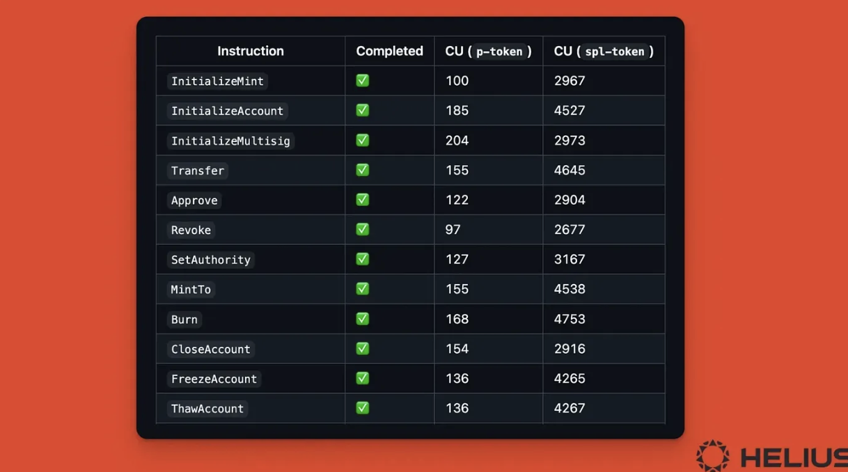This screenshot has width=848, height=472.
Task: Click the FreezeAccount row green checkmark
Action: point(363,379)
